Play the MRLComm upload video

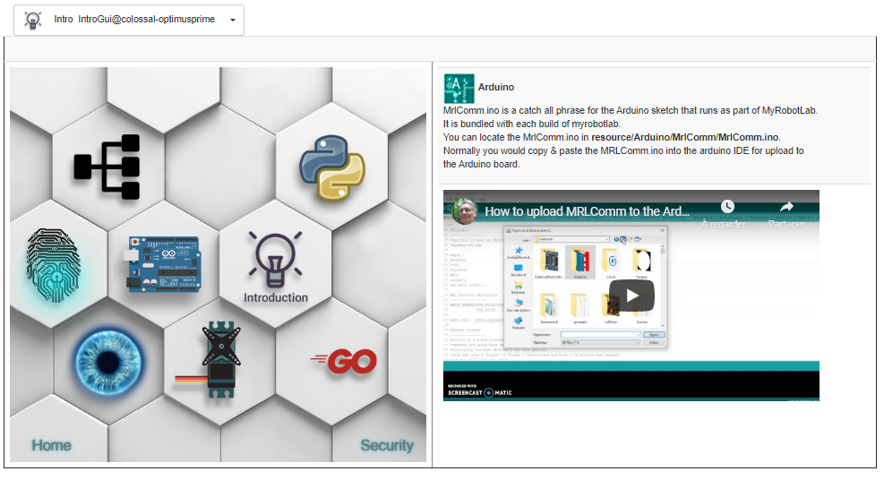point(631,296)
